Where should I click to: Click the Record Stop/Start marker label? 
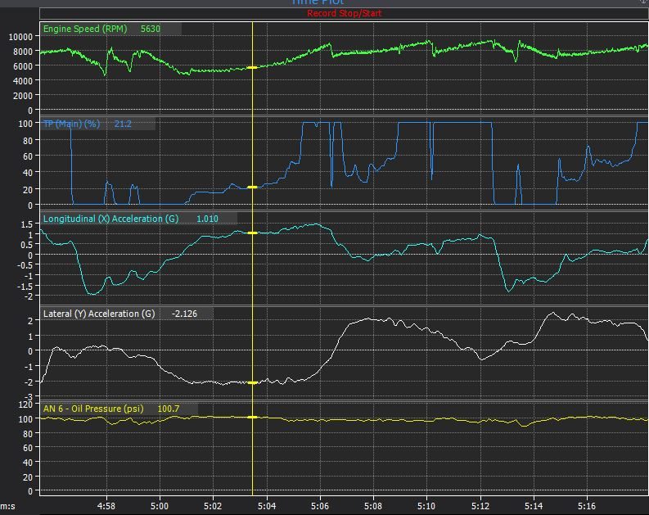click(344, 13)
